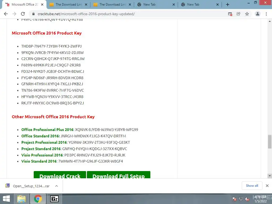Switch to the Microsoft Office 2016 tab

(x=24, y=5)
